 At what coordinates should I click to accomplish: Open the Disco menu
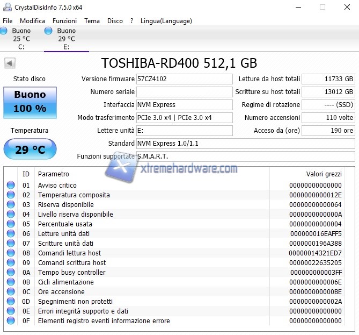[115, 21]
